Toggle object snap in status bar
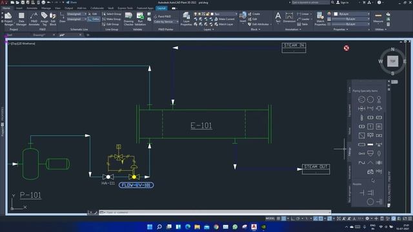Image resolution: width=413 pixels, height=232 pixels. [x=321, y=218]
